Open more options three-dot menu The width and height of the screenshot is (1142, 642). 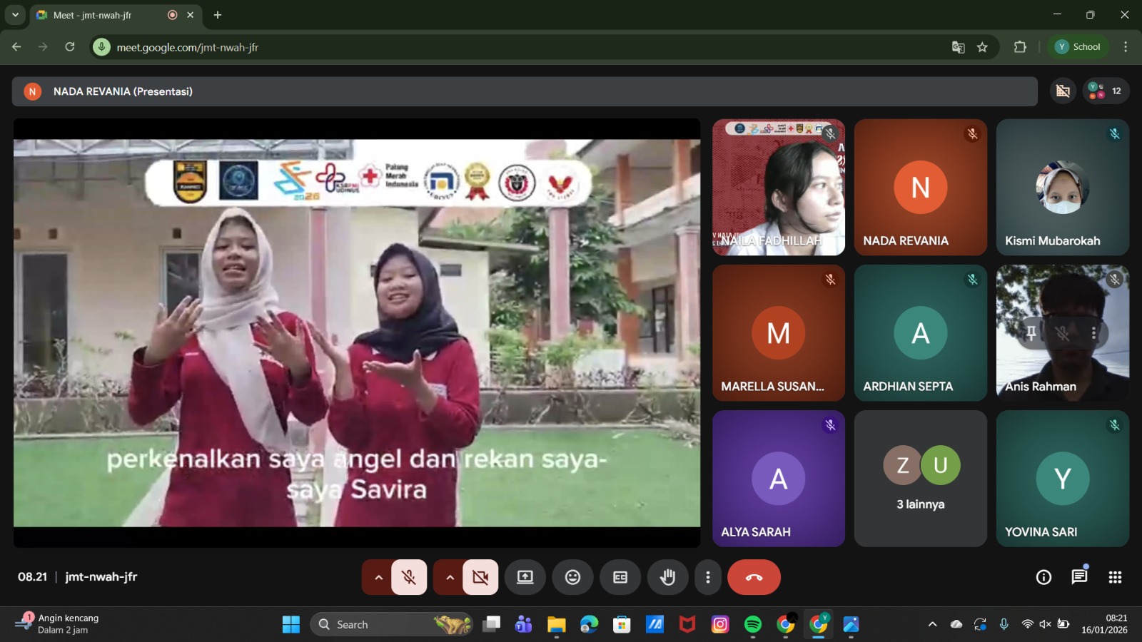click(707, 577)
